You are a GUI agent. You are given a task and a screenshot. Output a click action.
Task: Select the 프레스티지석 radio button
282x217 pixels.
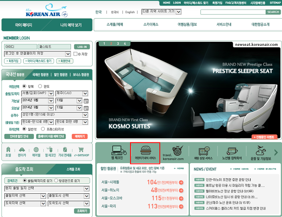43,129
